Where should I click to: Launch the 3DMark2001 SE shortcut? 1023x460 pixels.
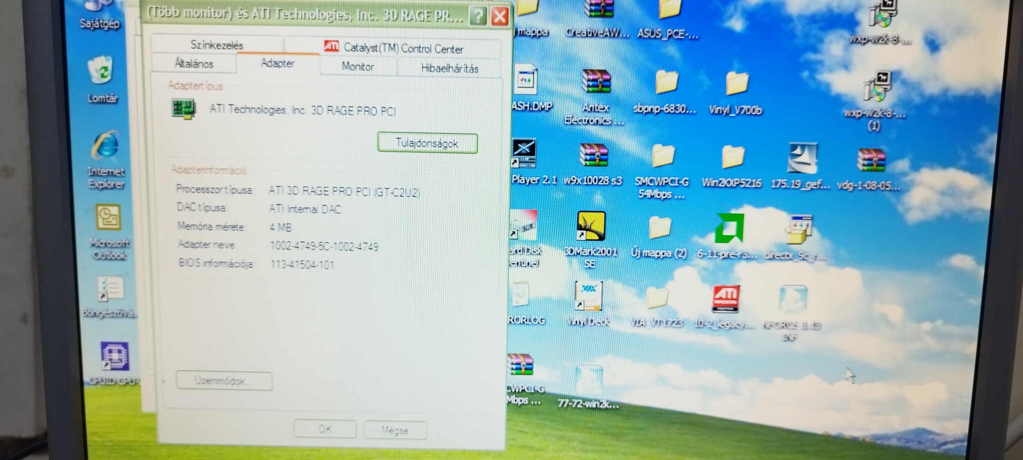pos(591,239)
